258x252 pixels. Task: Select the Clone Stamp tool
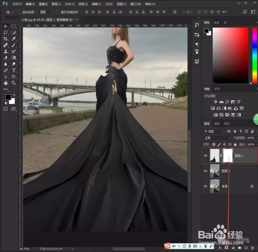click(5, 51)
